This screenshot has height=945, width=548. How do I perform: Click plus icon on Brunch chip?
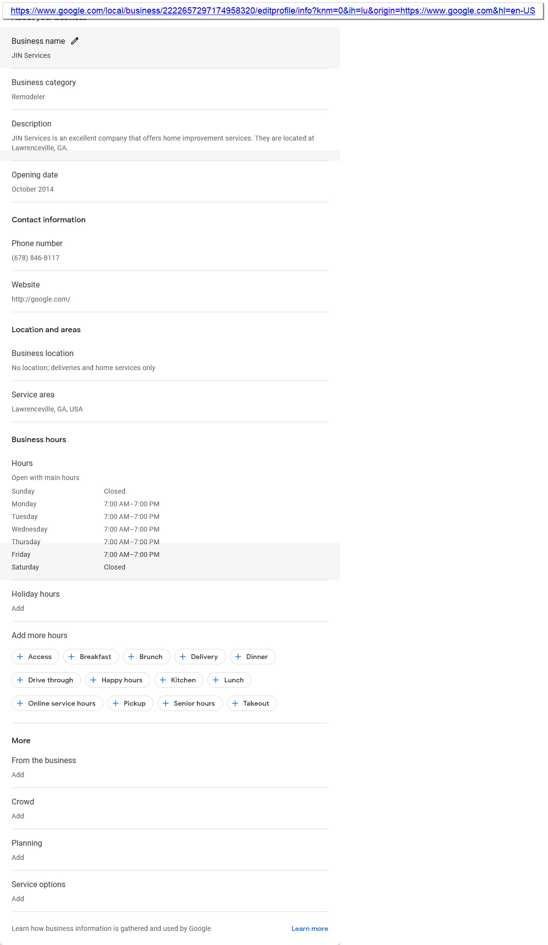131,657
